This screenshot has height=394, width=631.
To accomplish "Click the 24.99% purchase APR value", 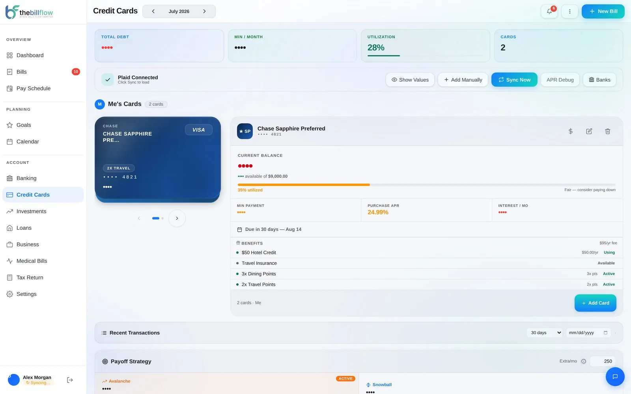I will [x=378, y=212].
